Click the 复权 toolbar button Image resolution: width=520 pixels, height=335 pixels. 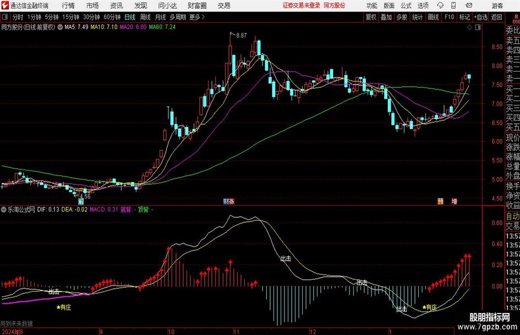[371, 17]
